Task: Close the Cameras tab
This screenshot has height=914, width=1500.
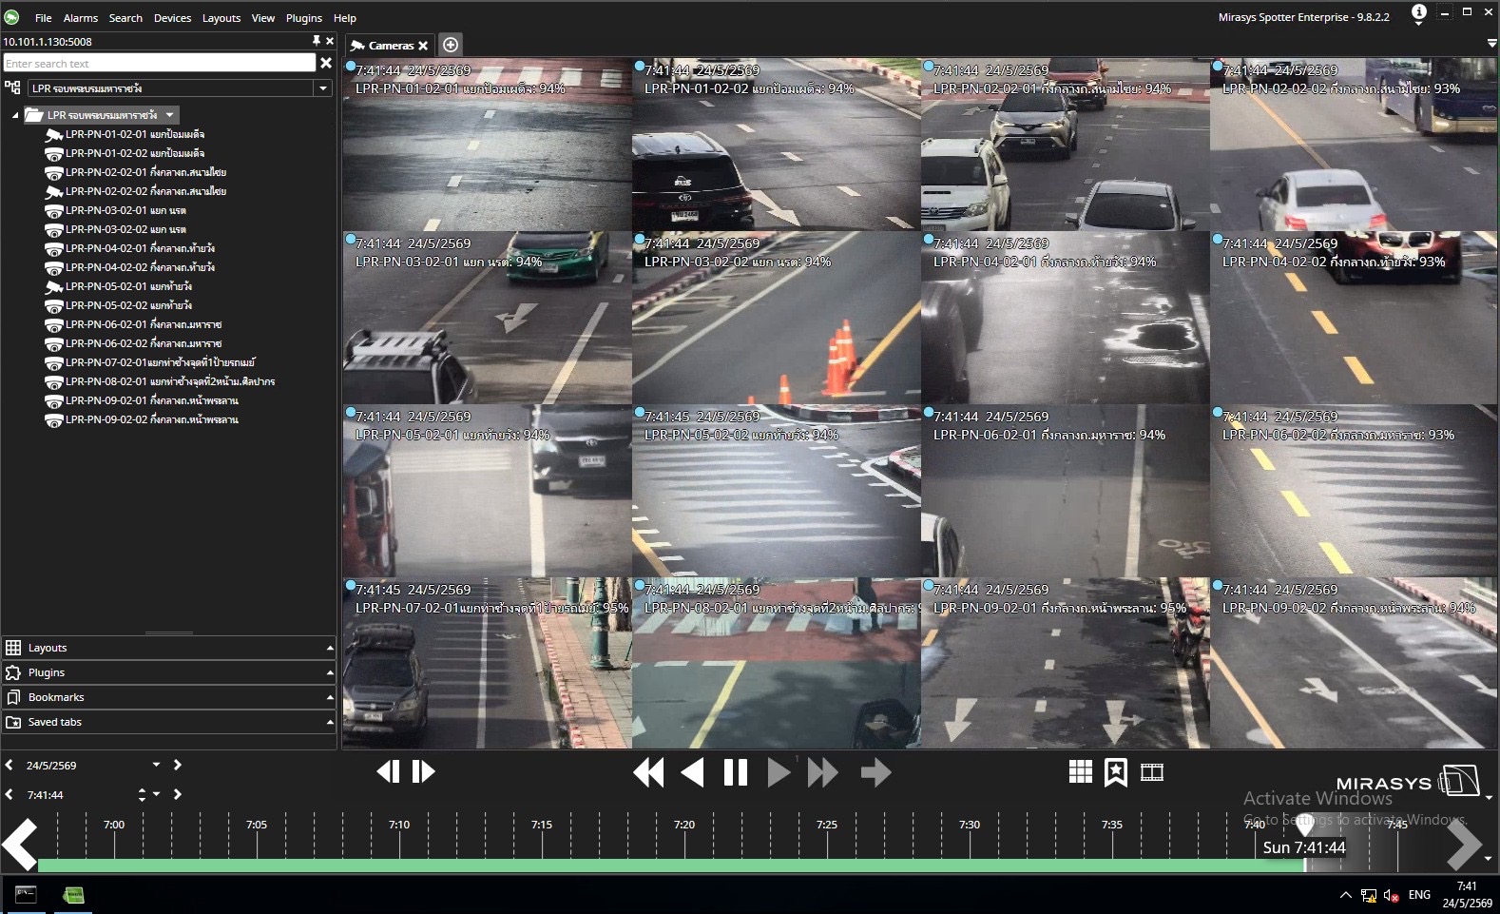Action: (423, 46)
